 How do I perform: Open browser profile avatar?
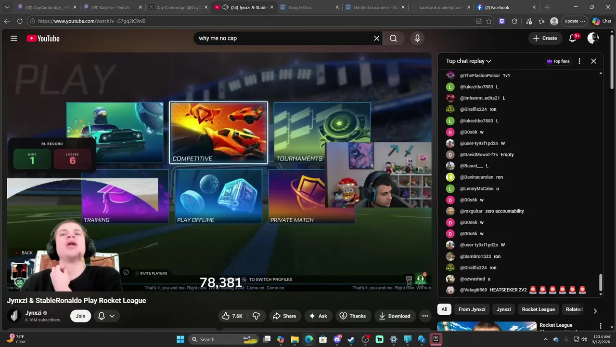click(x=554, y=21)
